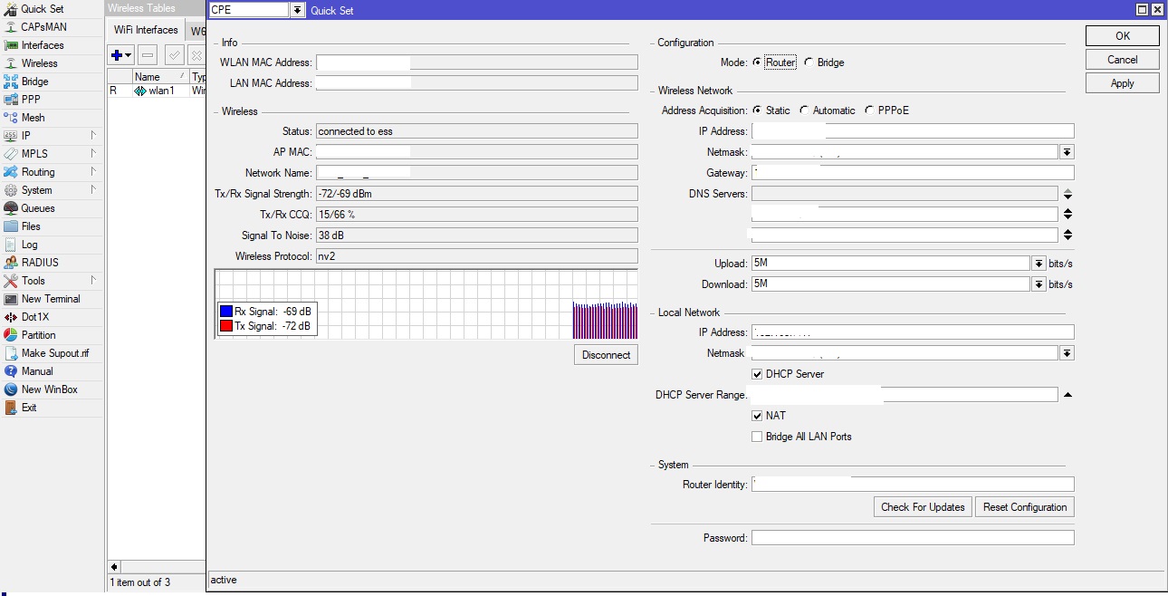Open the Queues menu icon

point(11,208)
